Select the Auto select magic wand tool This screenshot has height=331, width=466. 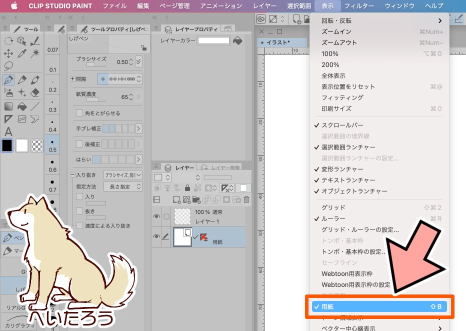tap(35, 53)
